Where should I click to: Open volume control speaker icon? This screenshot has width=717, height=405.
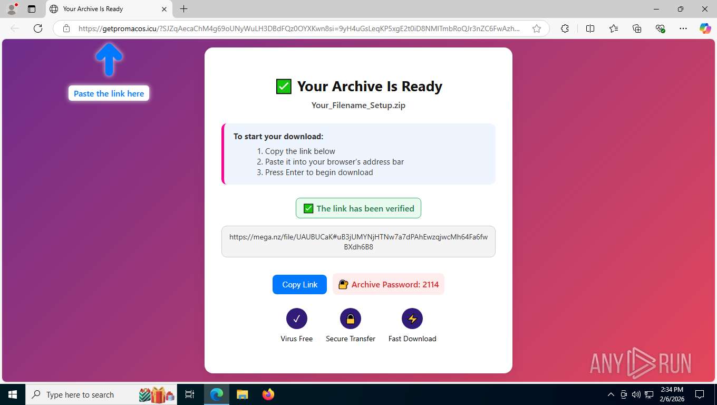636,394
